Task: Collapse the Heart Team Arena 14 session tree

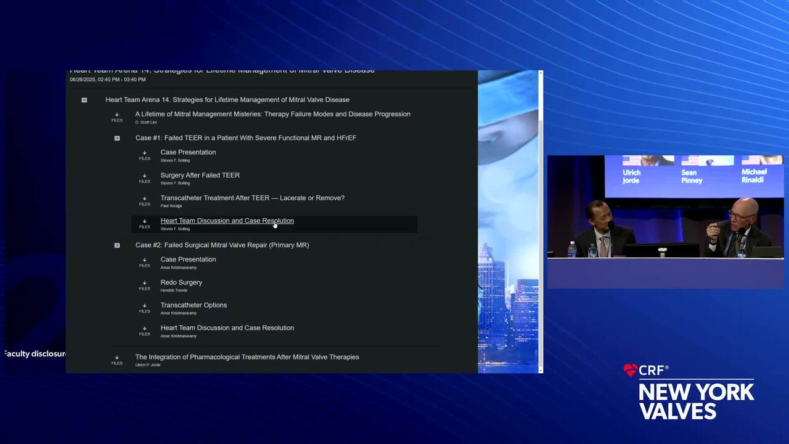Action: coord(84,100)
